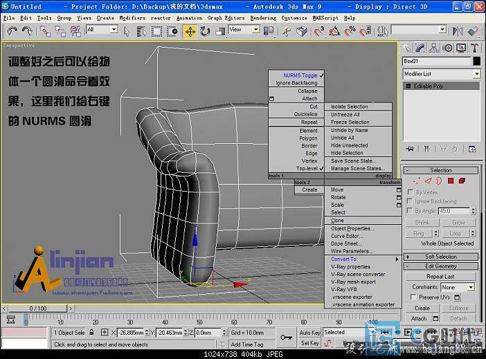
Task: Expand the Modifier List dropdown
Action: 477,74
